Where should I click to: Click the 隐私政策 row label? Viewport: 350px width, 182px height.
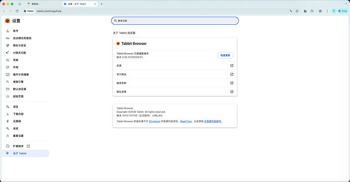121,92
